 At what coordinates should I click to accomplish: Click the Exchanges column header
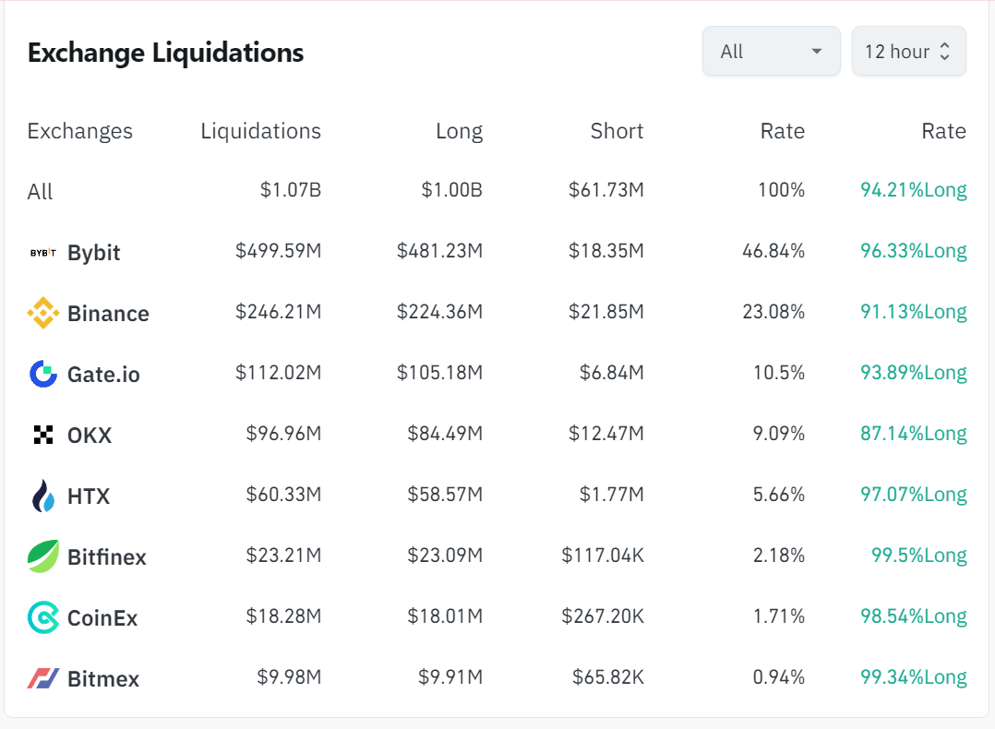pyautogui.click(x=80, y=131)
